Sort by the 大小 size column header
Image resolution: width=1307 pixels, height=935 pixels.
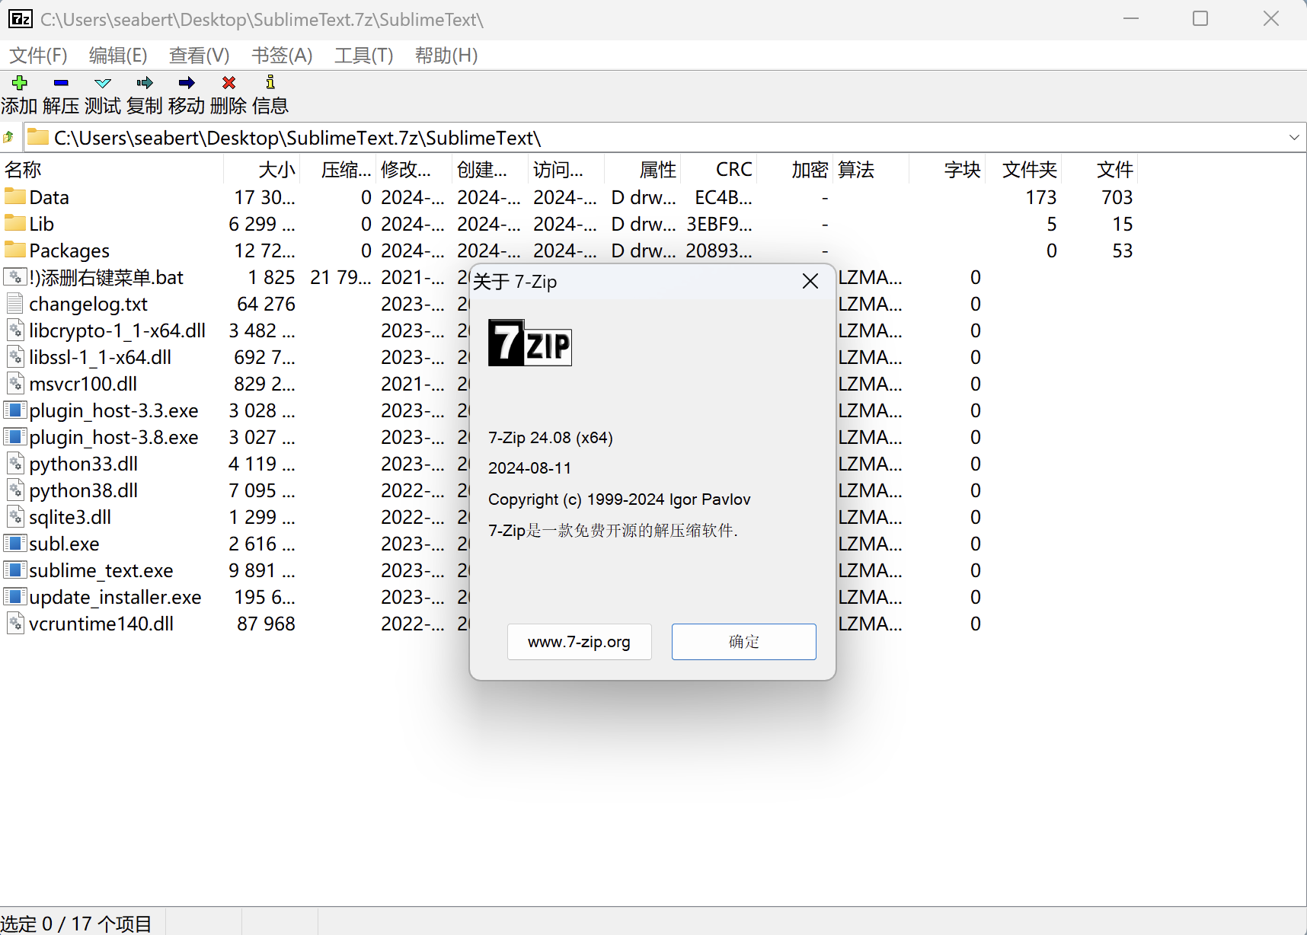point(263,170)
